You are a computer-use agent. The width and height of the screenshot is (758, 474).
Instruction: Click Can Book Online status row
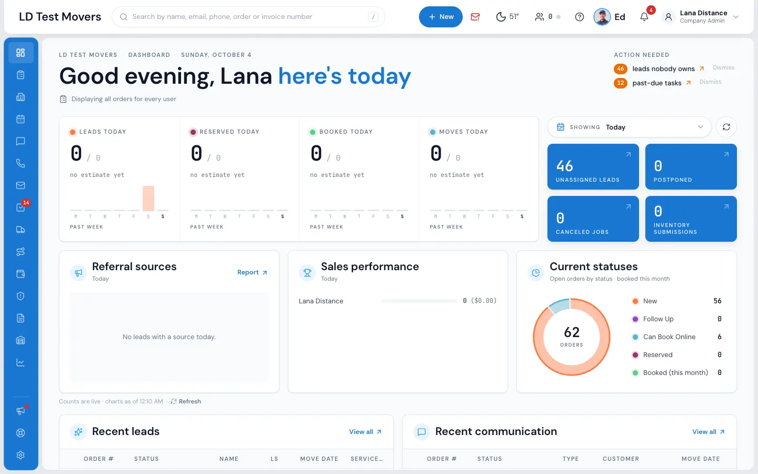(x=676, y=337)
